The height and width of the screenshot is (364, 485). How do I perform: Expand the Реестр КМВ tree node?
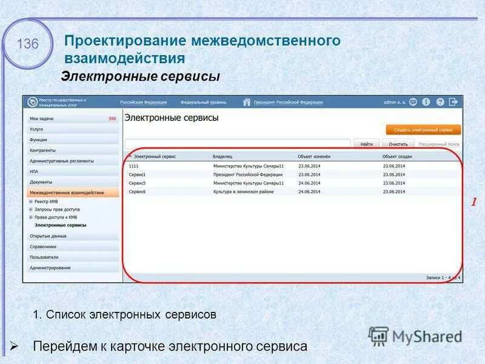[x=31, y=201]
